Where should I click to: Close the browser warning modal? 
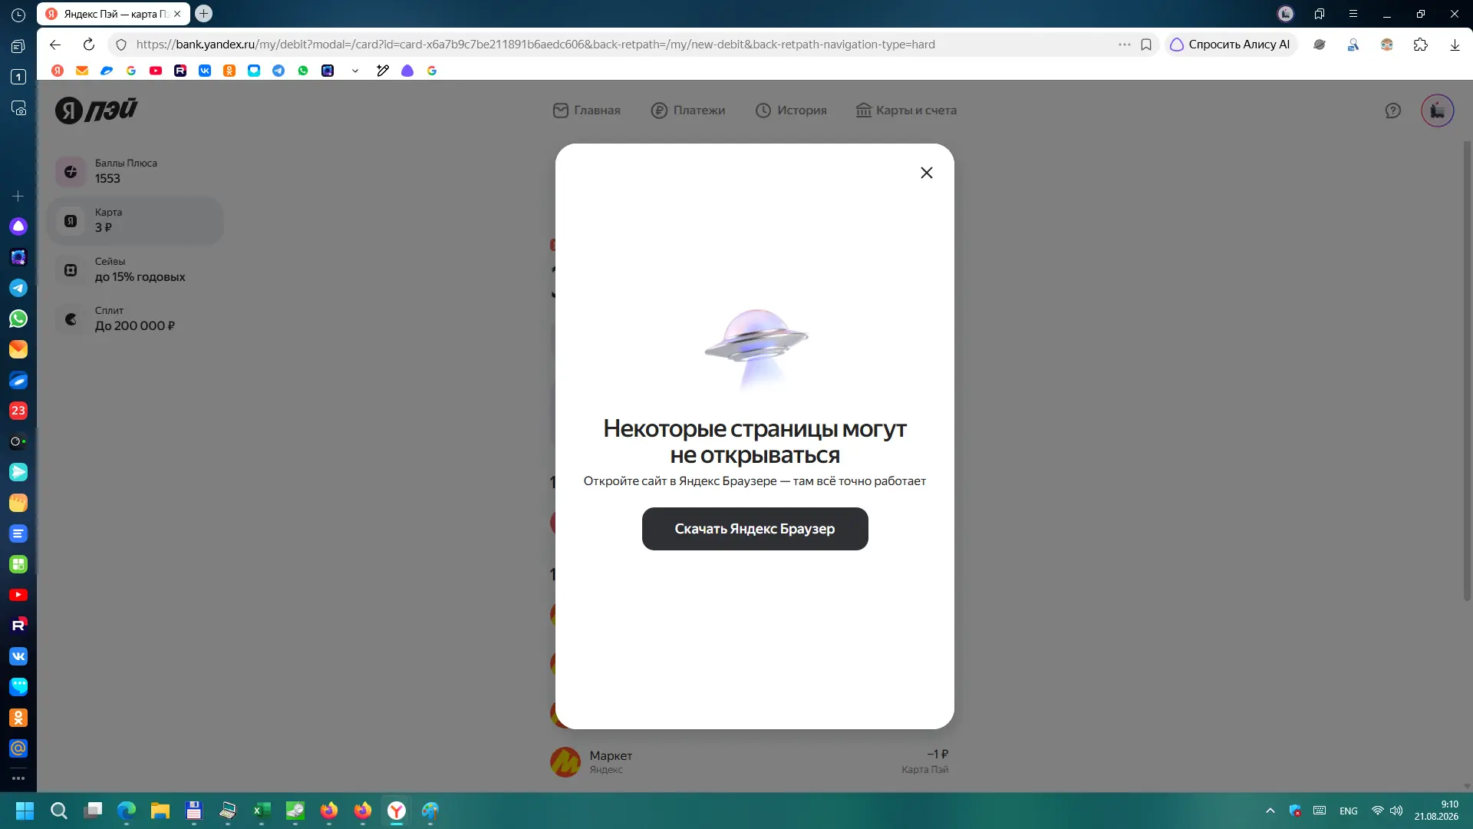coord(927,173)
